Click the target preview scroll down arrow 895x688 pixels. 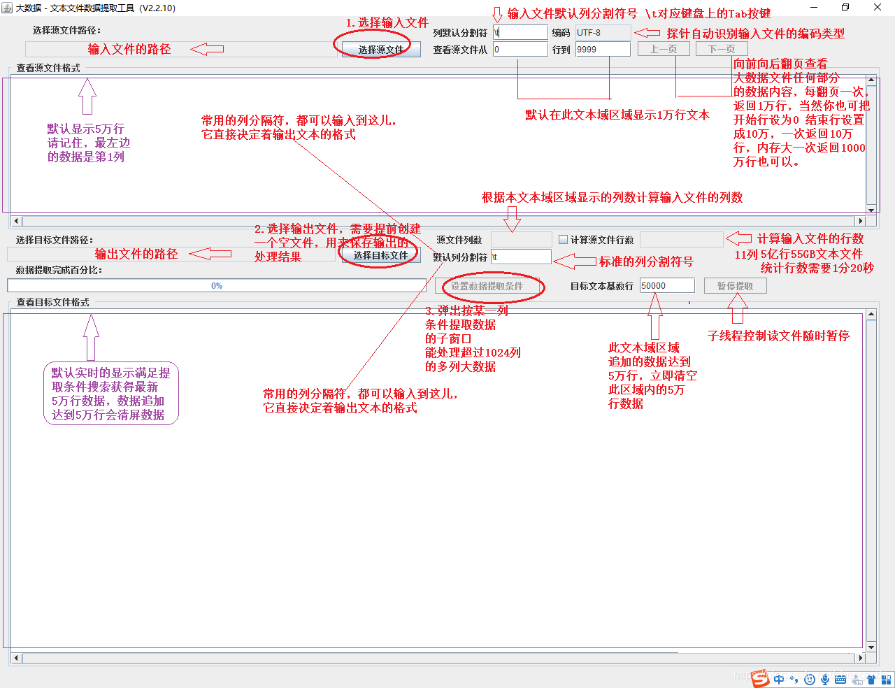871,647
